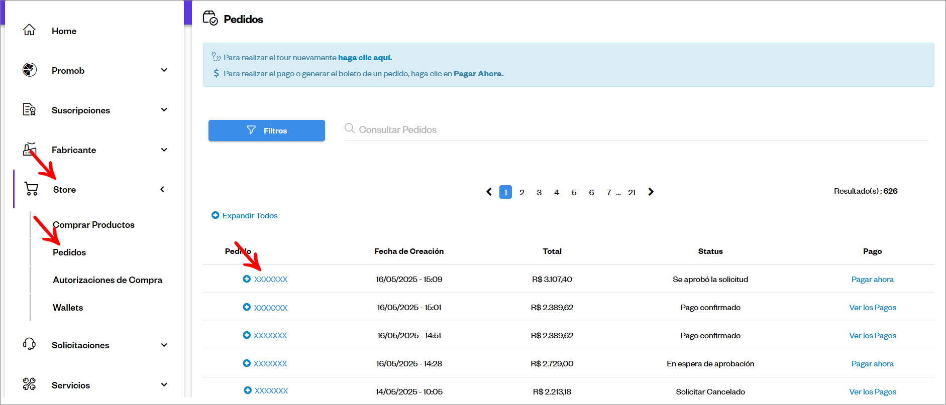Screen dimensions: 946x405
Task: Click the Servicios tools icon
Action: click(x=29, y=384)
